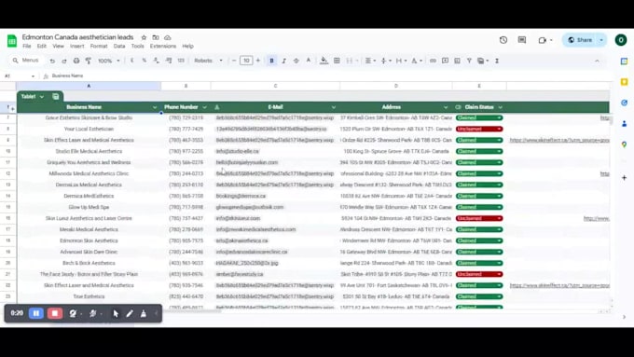The height and width of the screenshot is (357, 634).
Task: Open the borders tool
Action: (x=337, y=61)
